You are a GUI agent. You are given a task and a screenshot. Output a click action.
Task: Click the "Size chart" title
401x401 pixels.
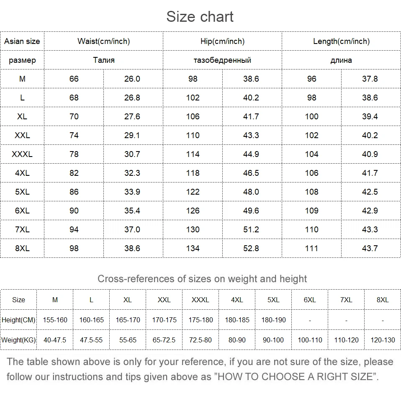(x=200, y=17)
